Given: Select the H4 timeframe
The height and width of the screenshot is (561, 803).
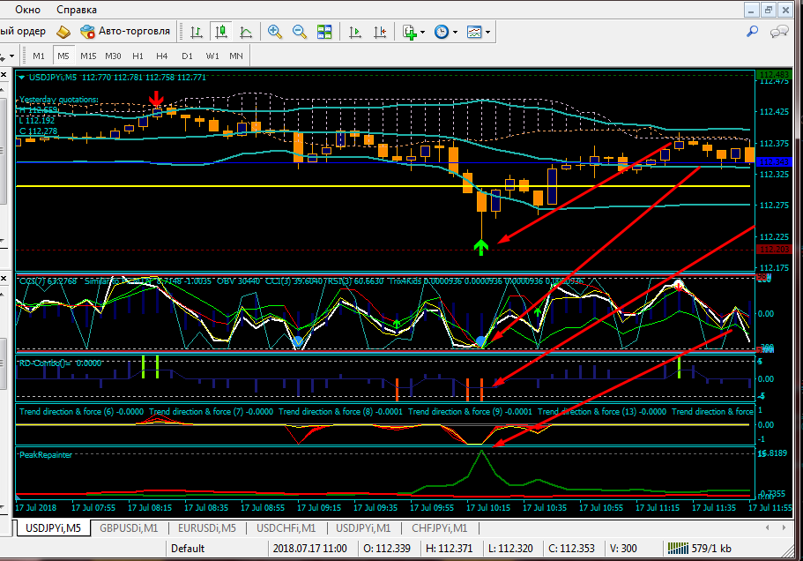Looking at the screenshot, I should coord(162,56).
